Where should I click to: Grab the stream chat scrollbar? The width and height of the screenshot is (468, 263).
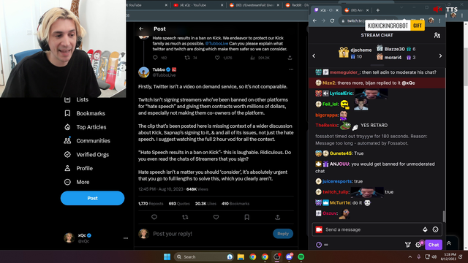[444, 216]
